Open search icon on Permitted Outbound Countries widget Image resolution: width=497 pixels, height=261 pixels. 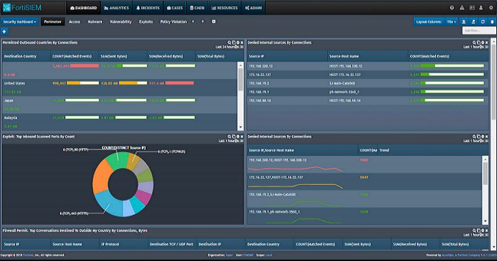point(229,42)
